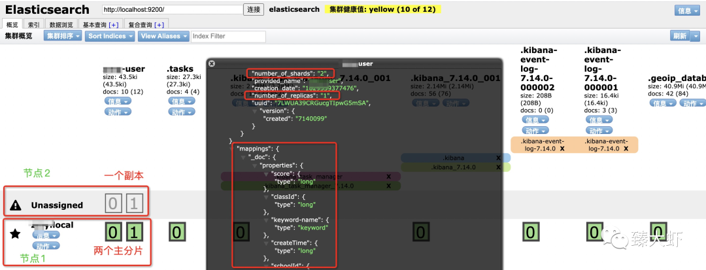Open the View Aliases dropdown
Screen dimensions: 706x270
[x=163, y=36]
